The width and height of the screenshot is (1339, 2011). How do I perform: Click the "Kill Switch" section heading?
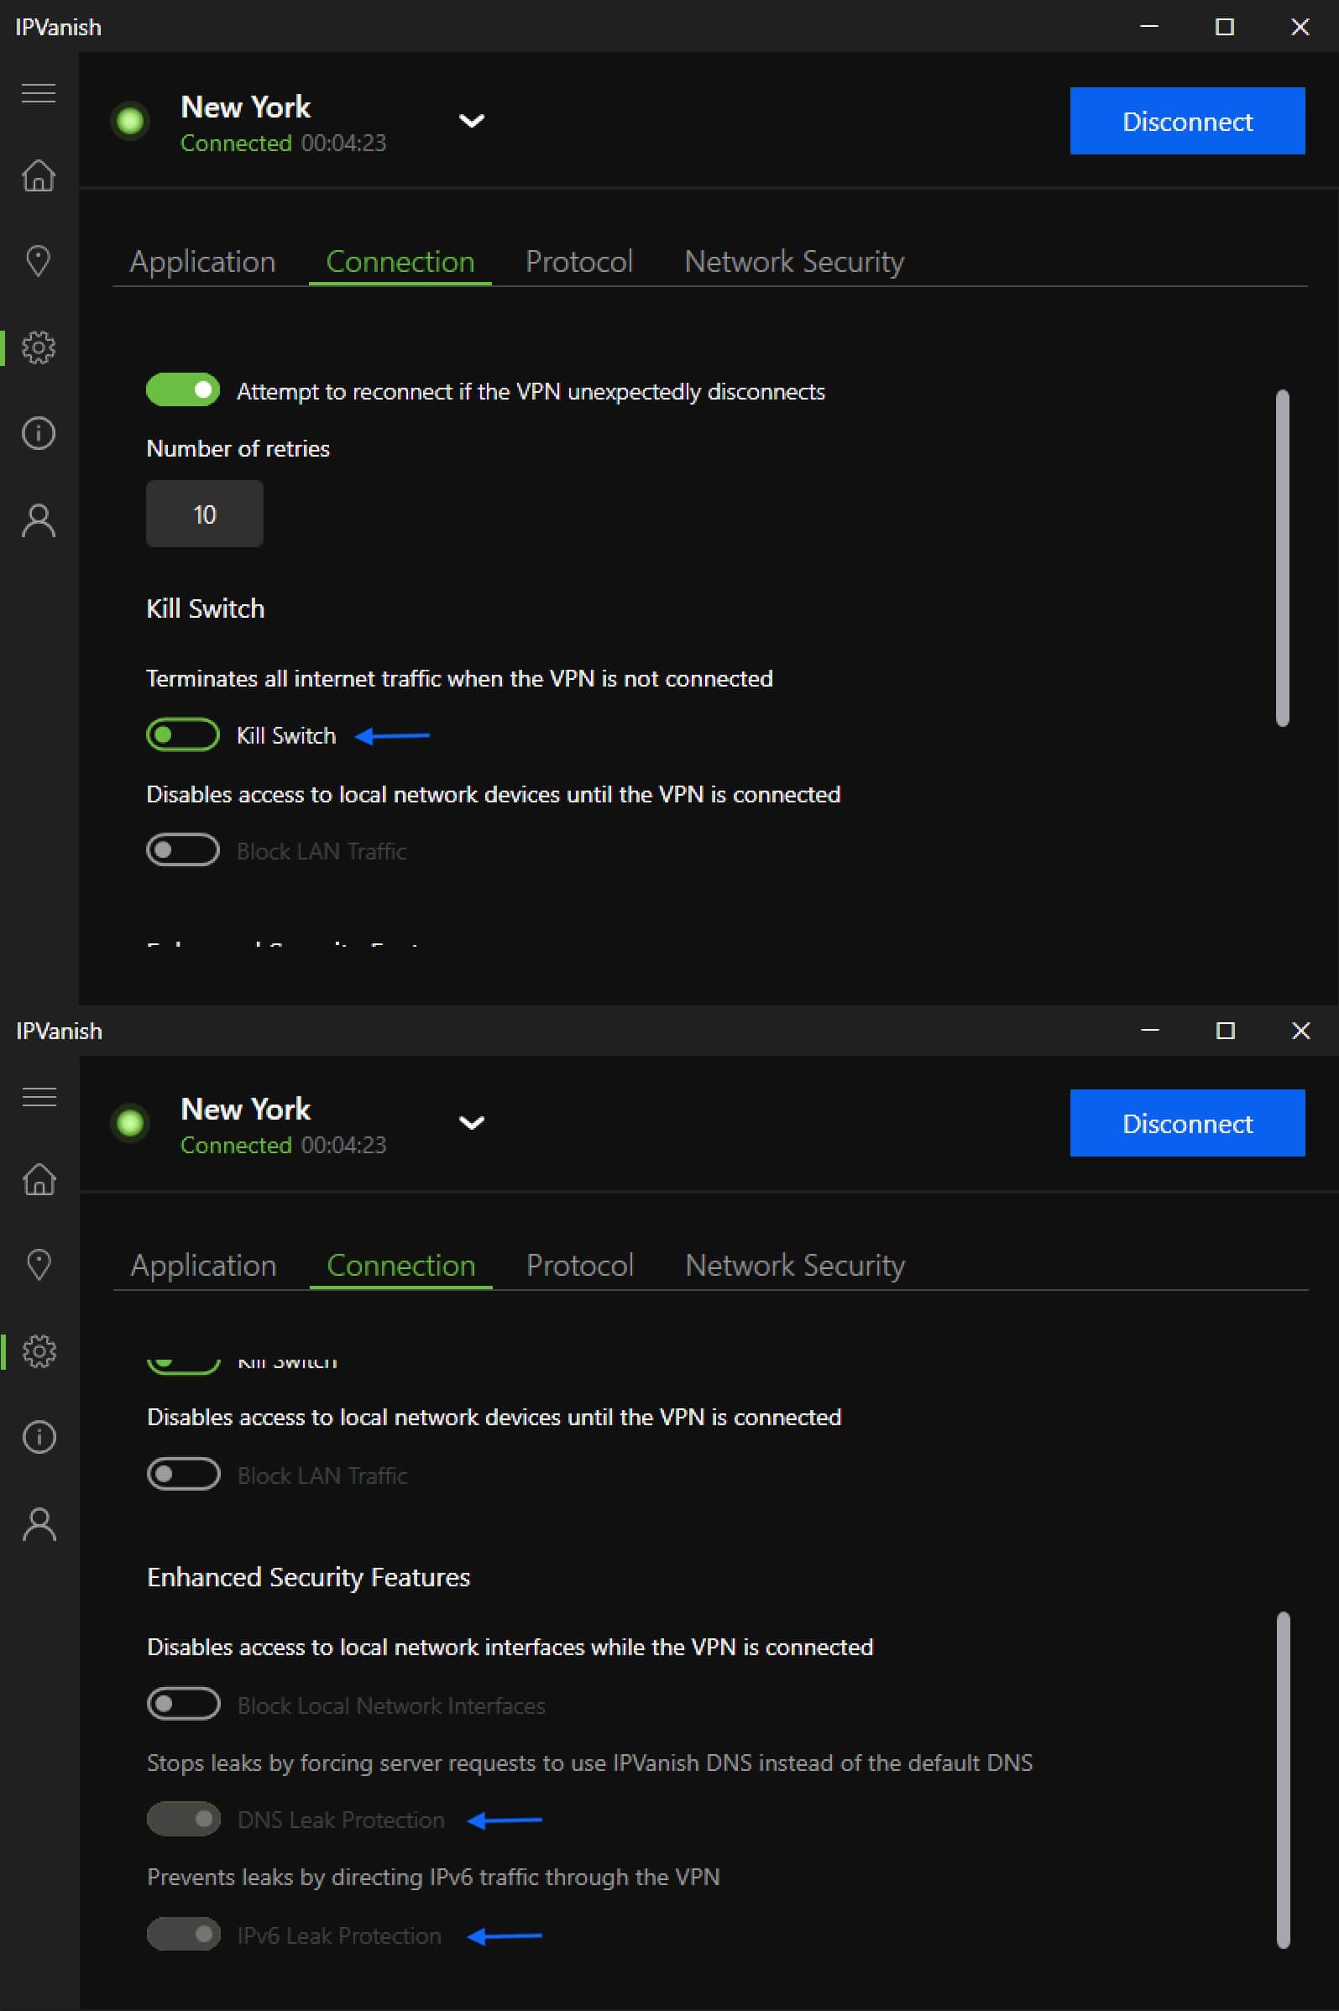click(205, 609)
